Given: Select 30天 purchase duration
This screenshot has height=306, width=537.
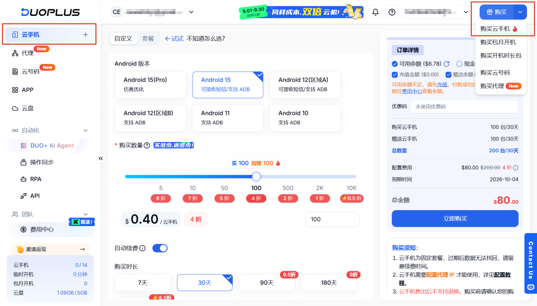Looking at the screenshot, I should coord(205,283).
